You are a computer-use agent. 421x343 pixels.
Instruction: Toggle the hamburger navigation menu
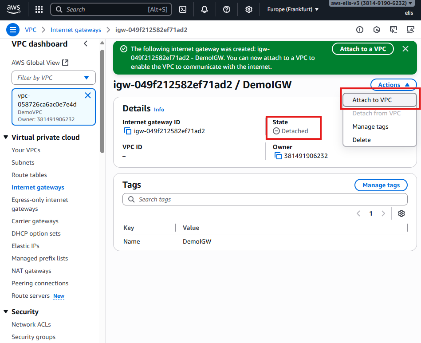(12, 30)
